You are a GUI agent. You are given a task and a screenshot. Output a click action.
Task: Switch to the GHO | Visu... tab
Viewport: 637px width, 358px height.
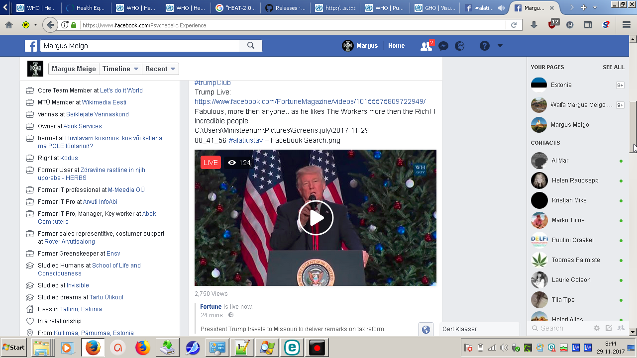pyautogui.click(x=435, y=8)
